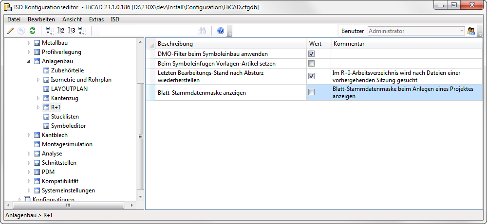The image size is (487, 224).
Task: Click the Profilverlegung table icon
Action: (x=37, y=52)
